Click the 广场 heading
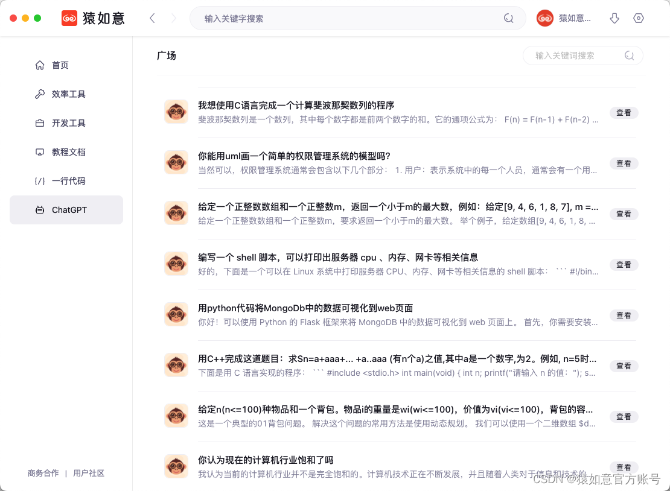 pos(167,55)
